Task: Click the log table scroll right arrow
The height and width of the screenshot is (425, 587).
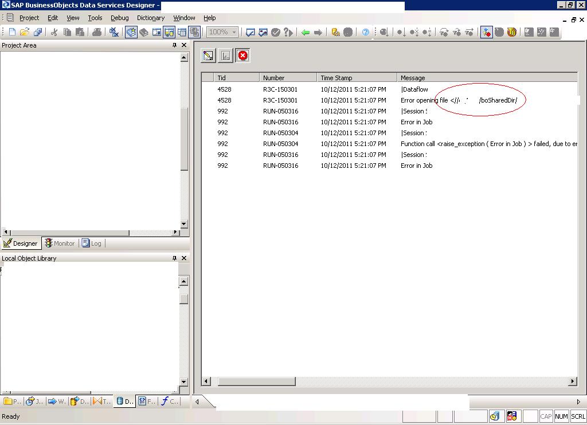Action: click(573, 381)
